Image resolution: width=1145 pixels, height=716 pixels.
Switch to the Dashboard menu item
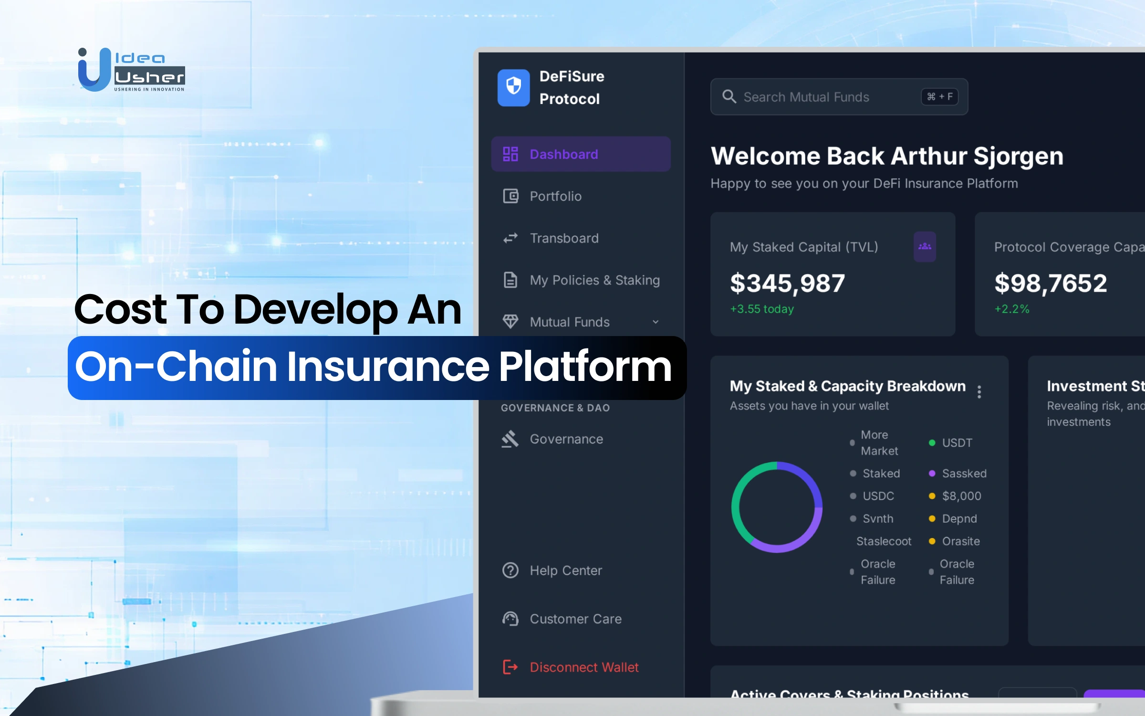click(563, 154)
